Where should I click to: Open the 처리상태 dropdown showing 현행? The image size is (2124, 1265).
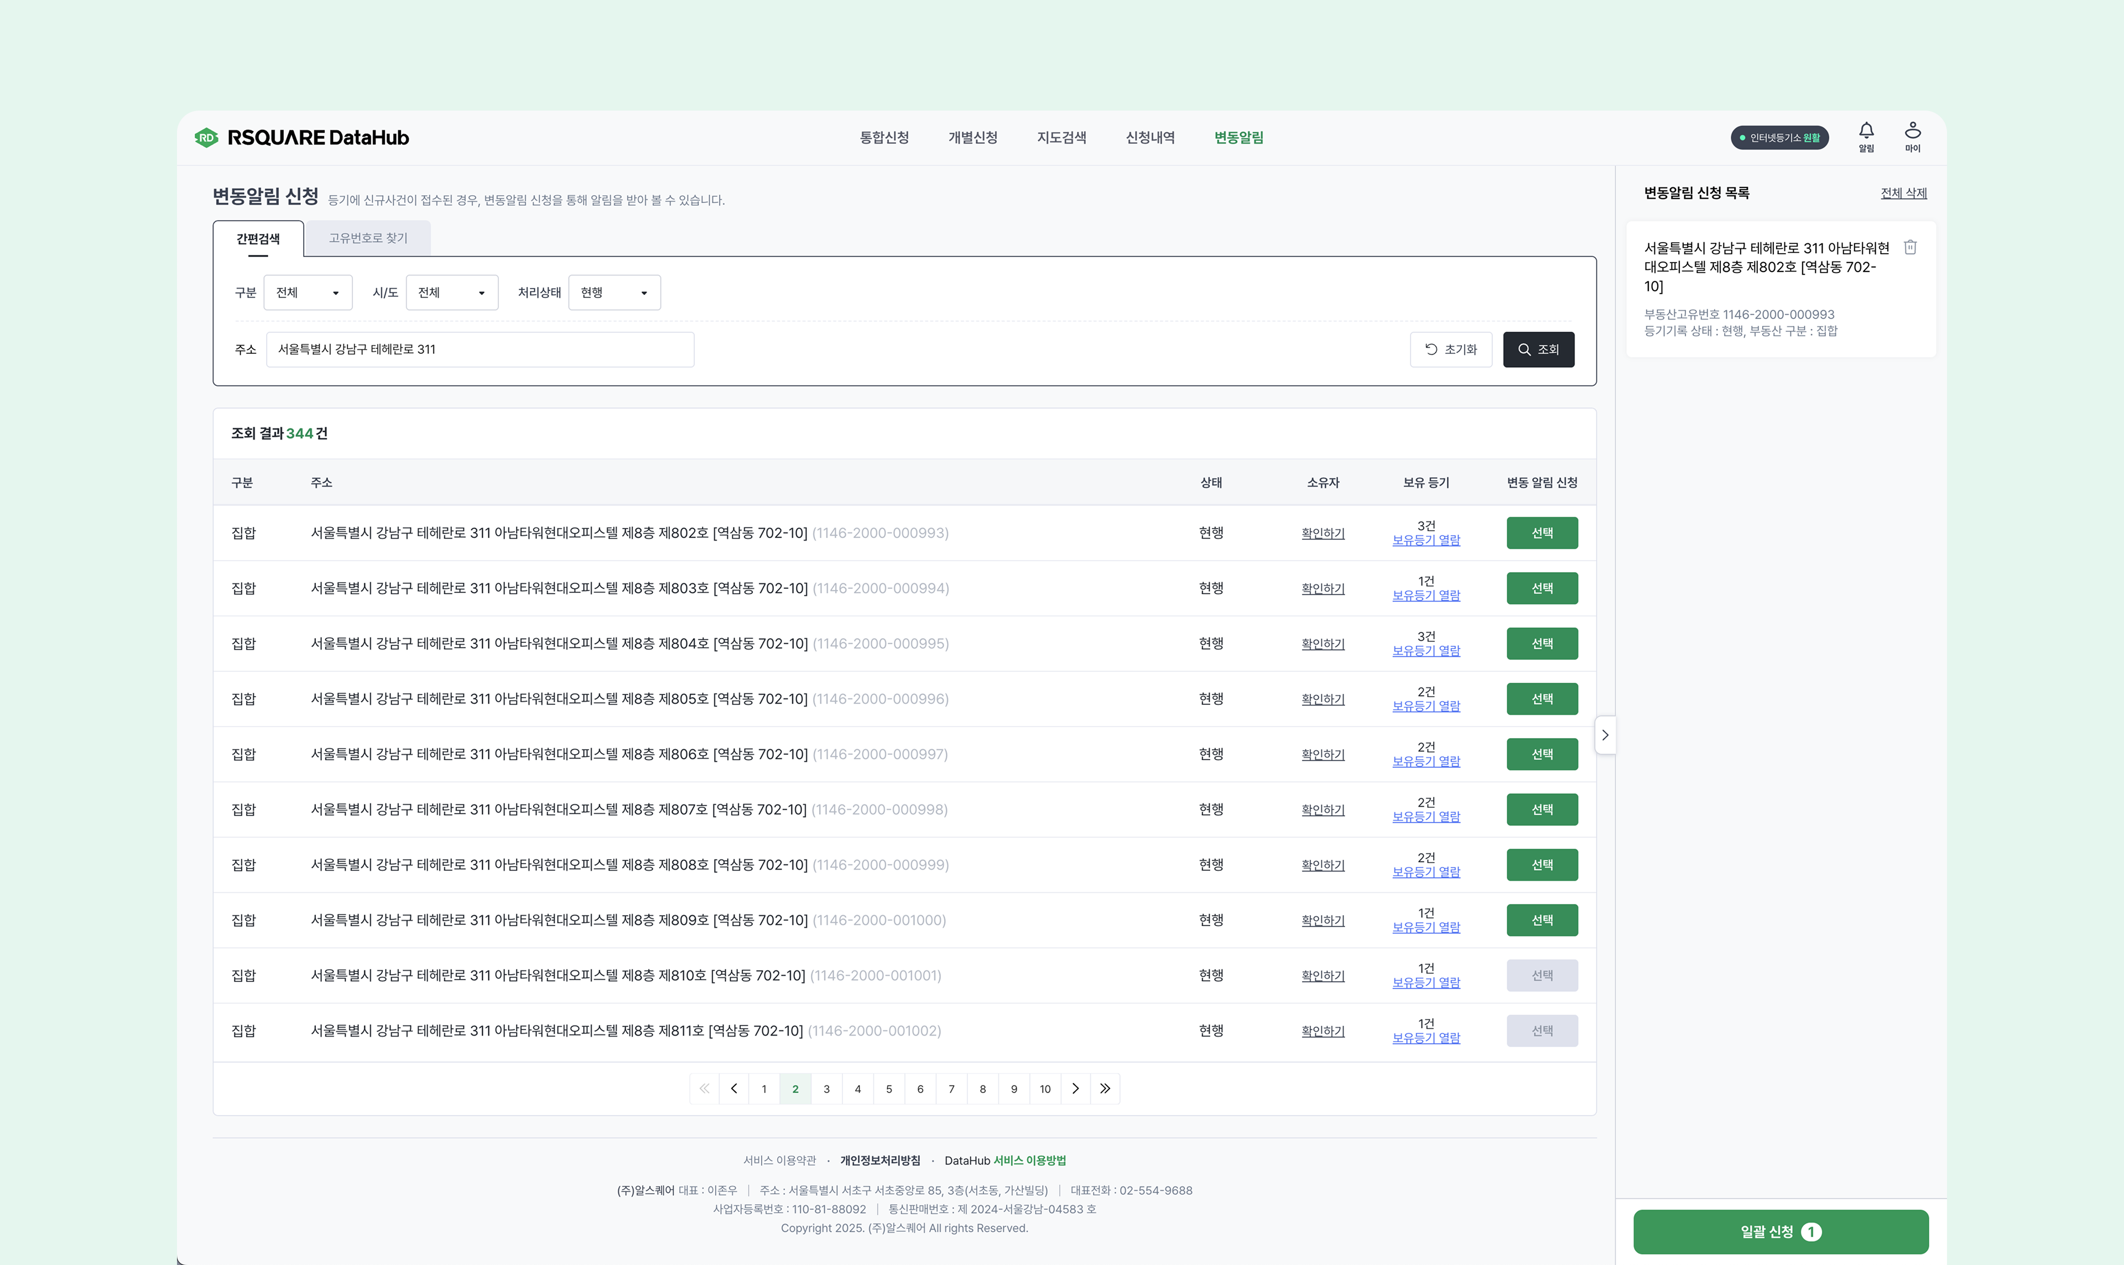[614, 292]
